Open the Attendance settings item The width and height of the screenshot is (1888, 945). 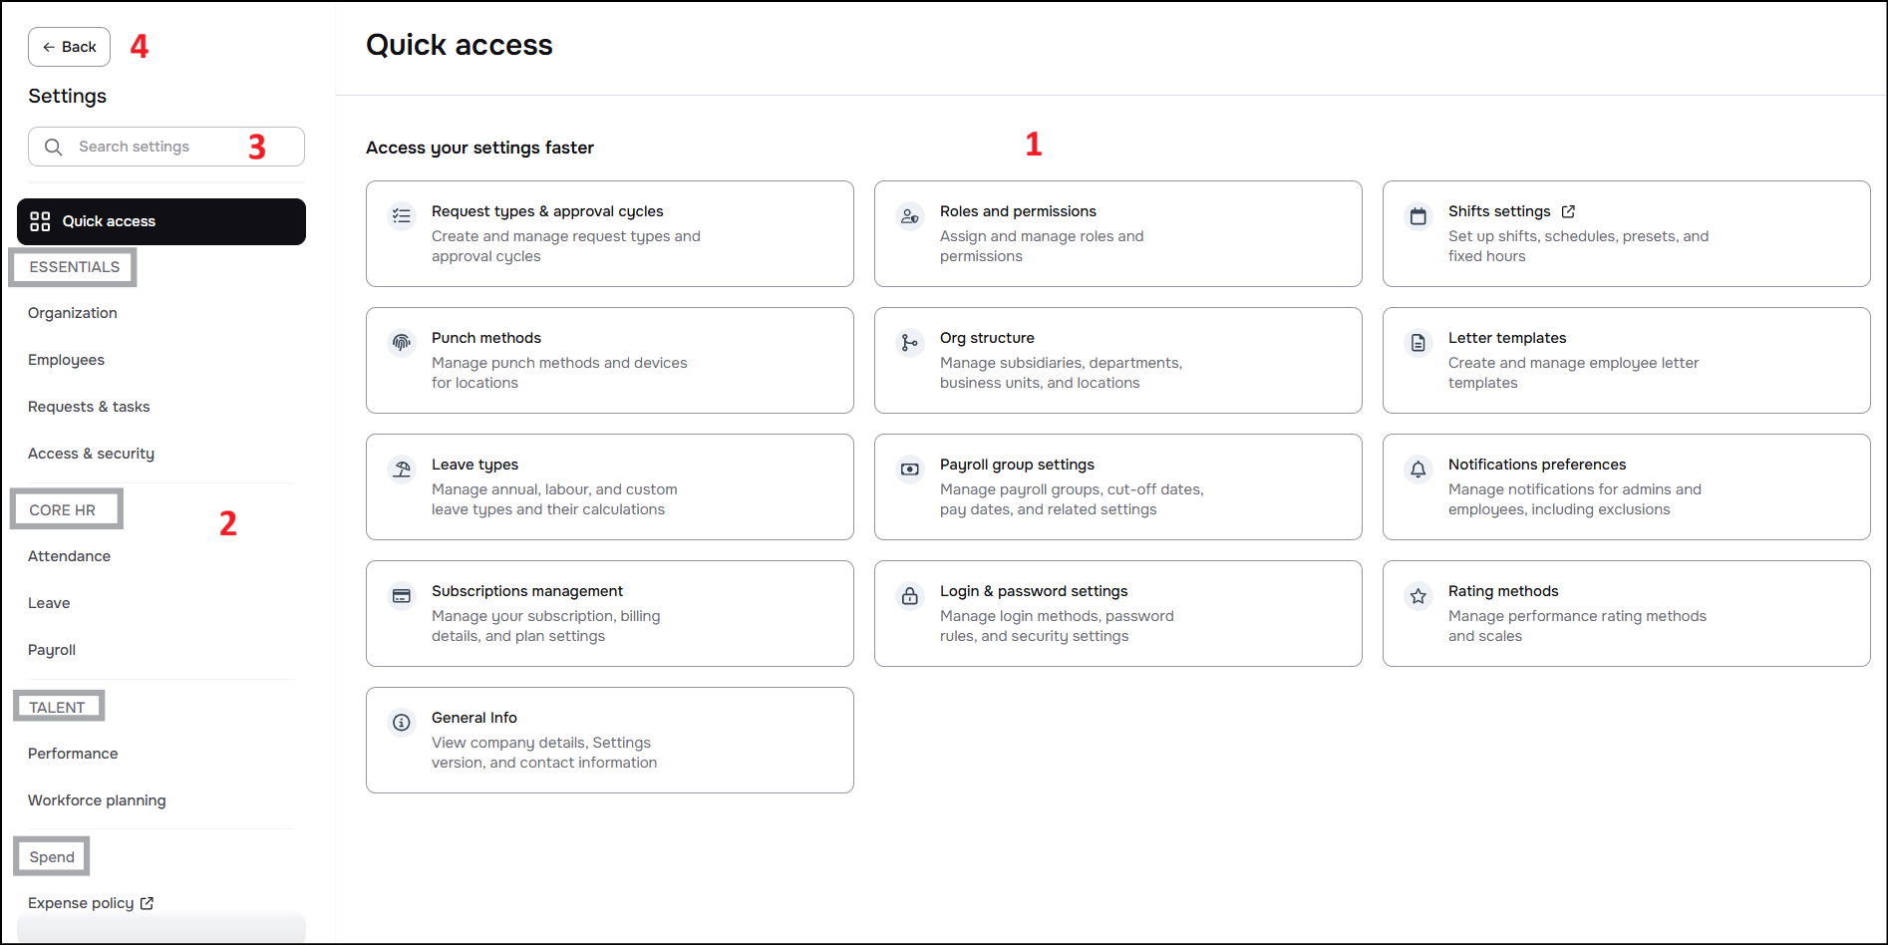tap(69, 556)
